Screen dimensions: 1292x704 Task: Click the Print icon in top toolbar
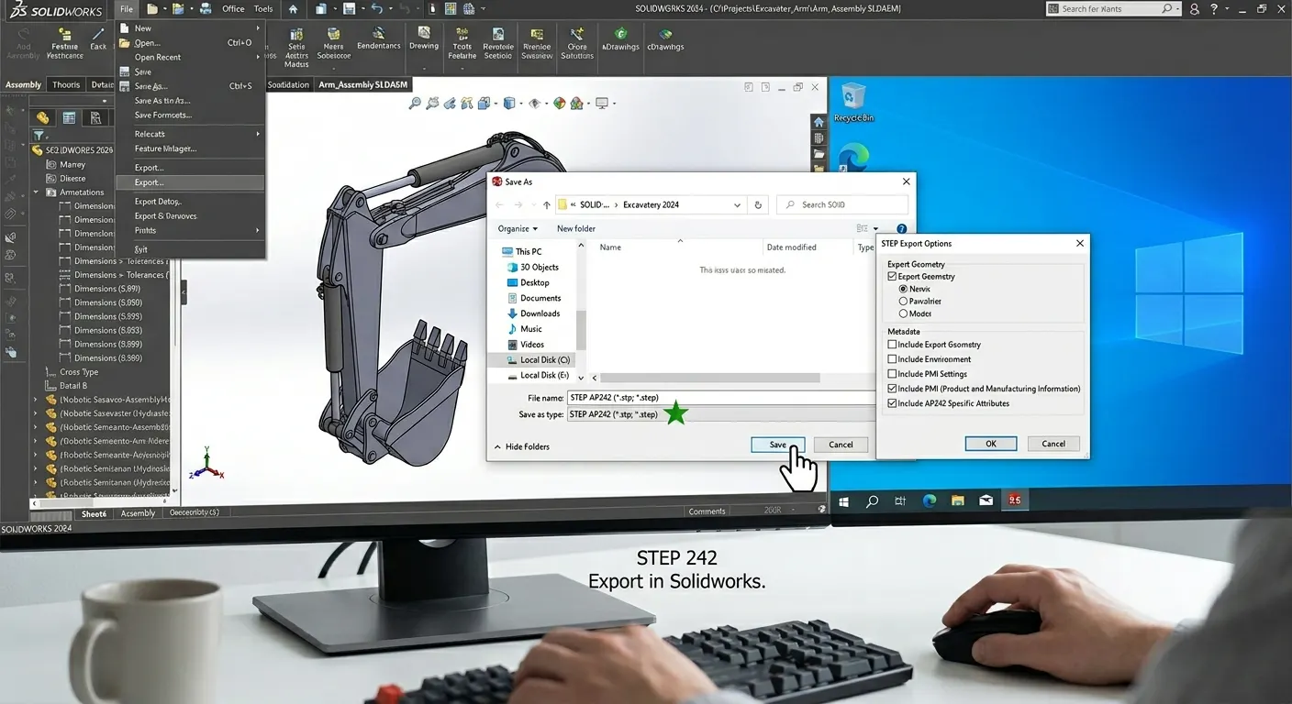[206, 9]
